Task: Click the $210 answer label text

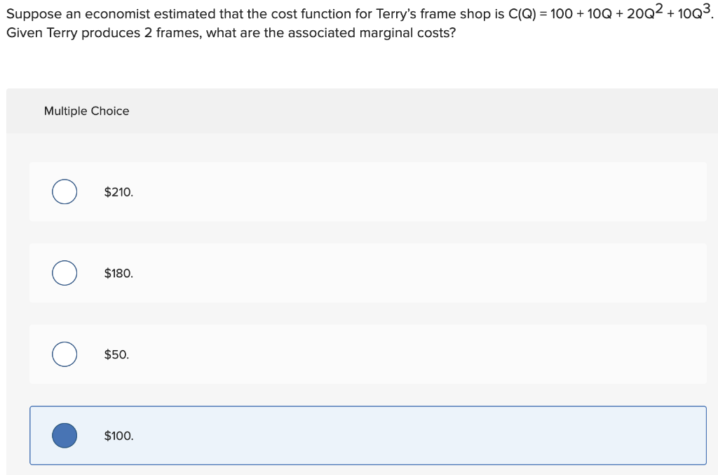Action: pos(118,191)
